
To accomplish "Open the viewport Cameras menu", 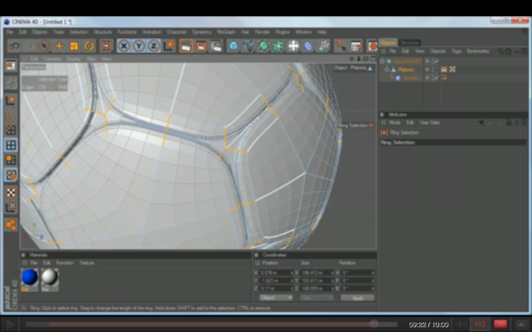I will (x=52, y=59).
